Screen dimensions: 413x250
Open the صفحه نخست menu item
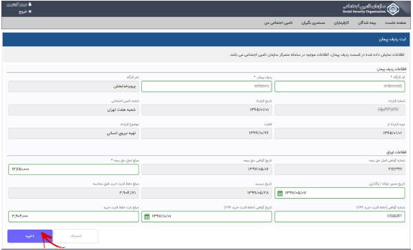(395, 23)
